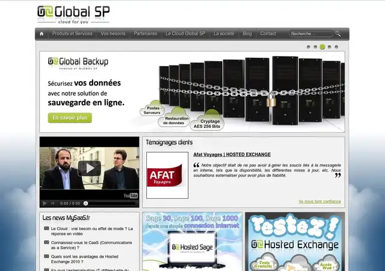Open La société menu
This screenshot has height=271, width=385.
pos(224,34)
